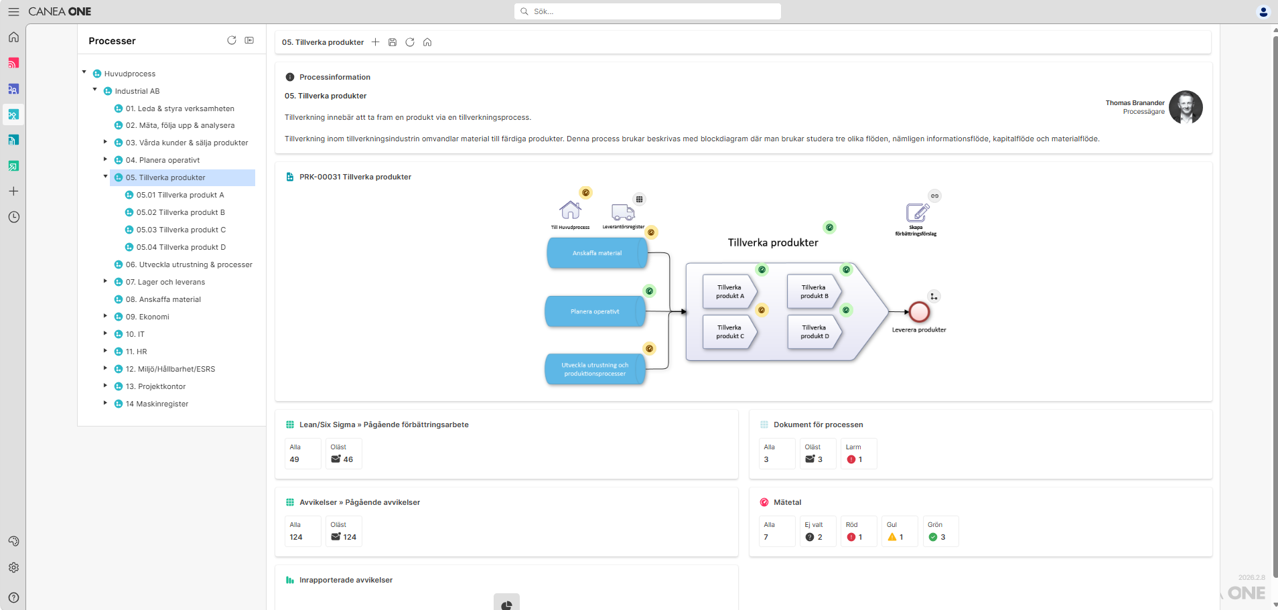
Task: Open the clock history icon in sidebar
Action: [13, 217]
